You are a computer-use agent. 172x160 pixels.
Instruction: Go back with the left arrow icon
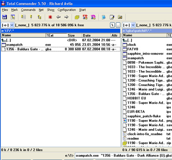[58, 17]
